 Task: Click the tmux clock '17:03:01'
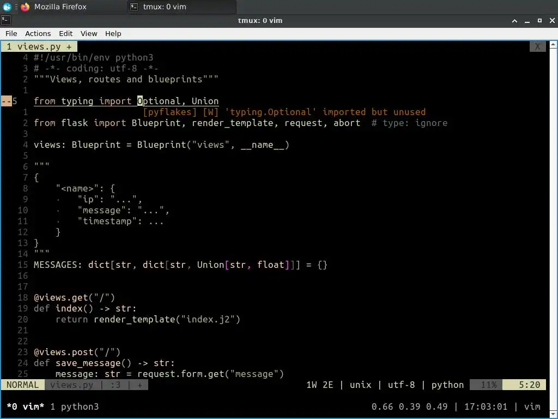point(486,406)
